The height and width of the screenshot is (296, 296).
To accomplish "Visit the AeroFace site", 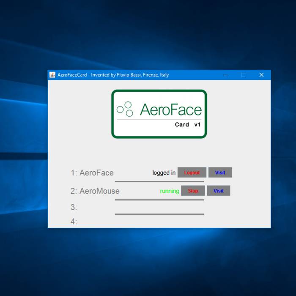I will coord(220,173).
